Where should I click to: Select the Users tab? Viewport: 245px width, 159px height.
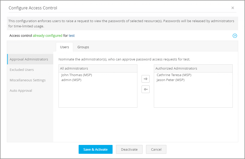point(65,47)
